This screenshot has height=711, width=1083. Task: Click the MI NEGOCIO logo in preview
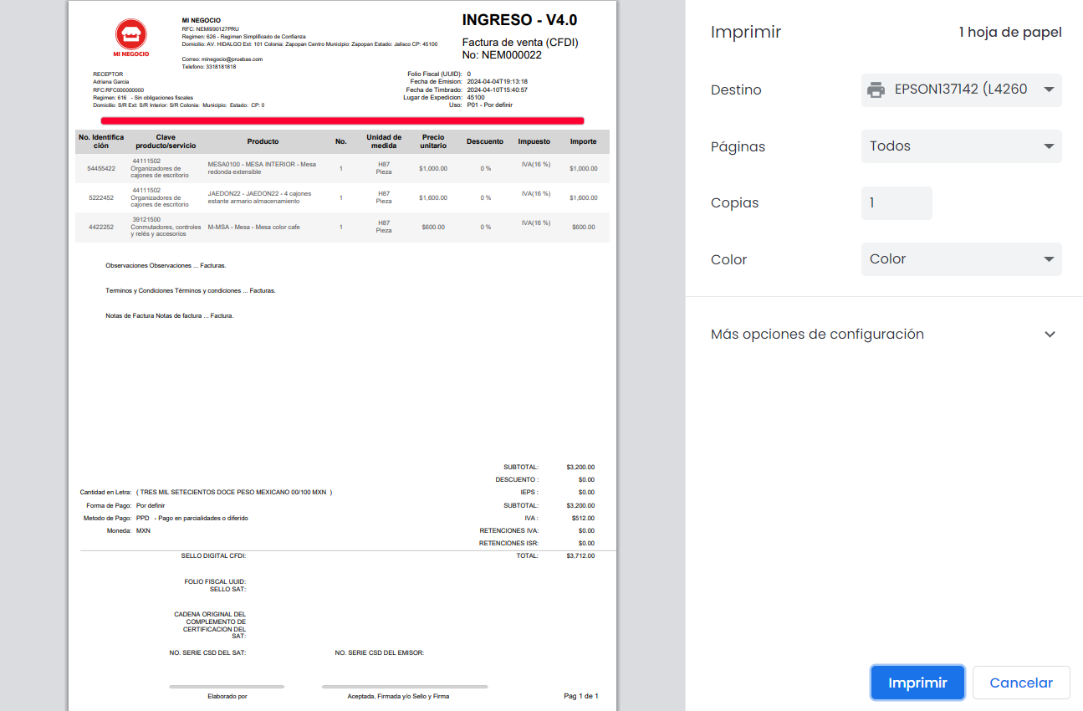coord(131,38)
